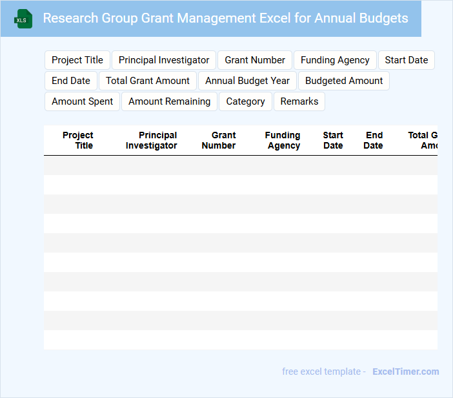Select the Funding Agency column header
The width and height of the screenshot is (453, 398).
coord(283,140)
